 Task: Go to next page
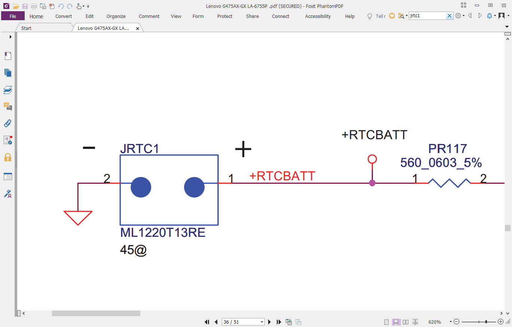tap(270, 322)
